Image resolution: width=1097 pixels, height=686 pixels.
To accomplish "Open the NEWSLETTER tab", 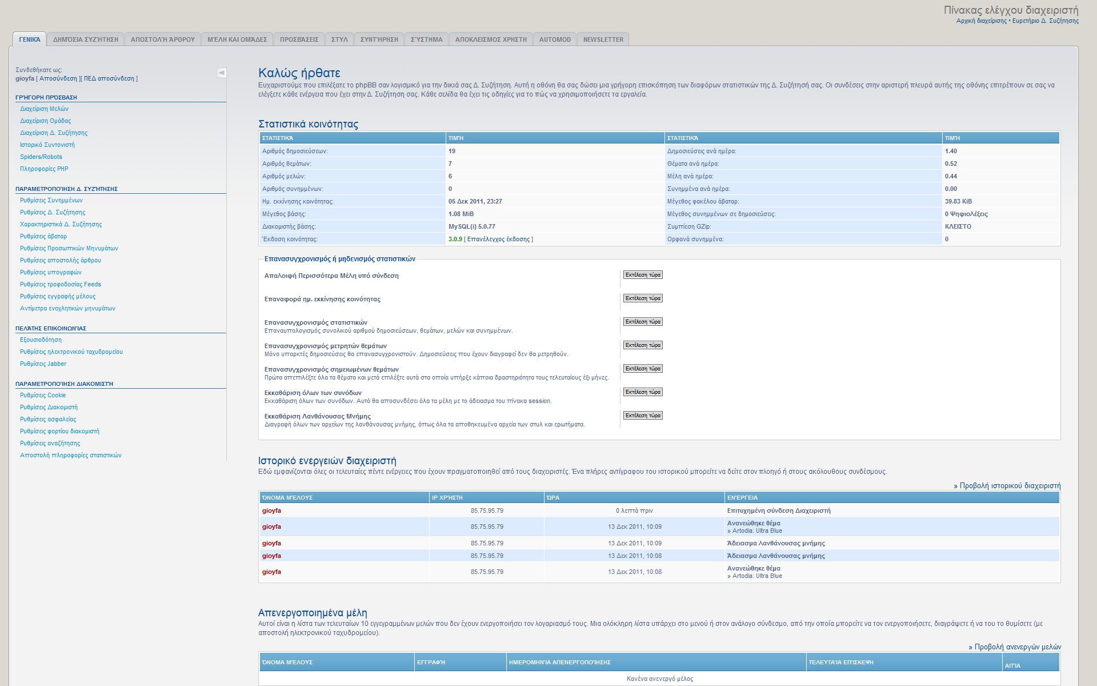I will pos(603,39).
